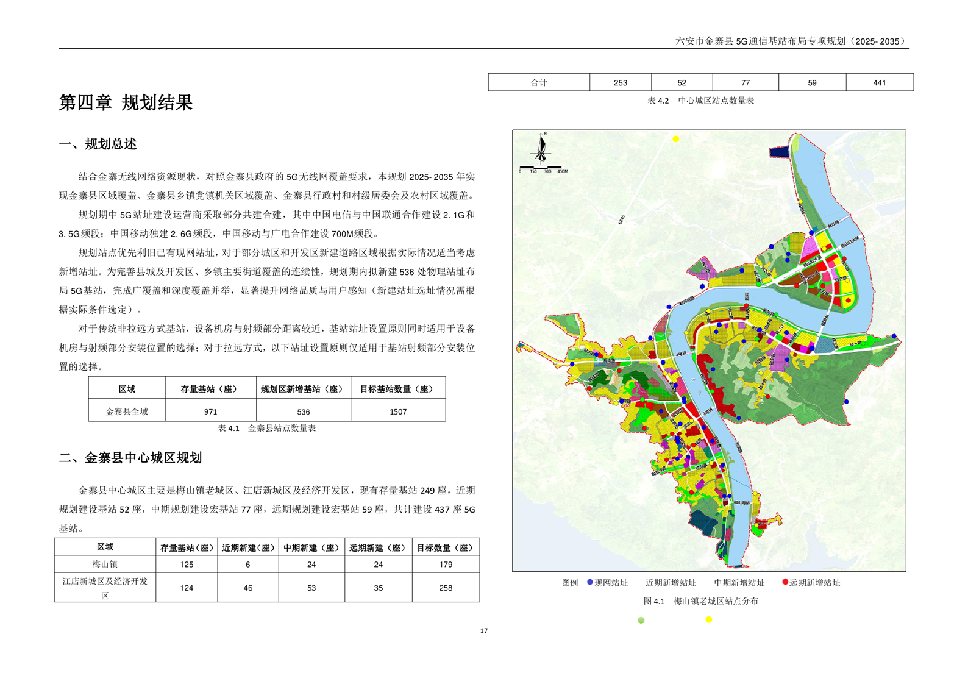968x684 pixels.
Task: Click the 536 cell in table 4.1
Action: pos(304,411)
